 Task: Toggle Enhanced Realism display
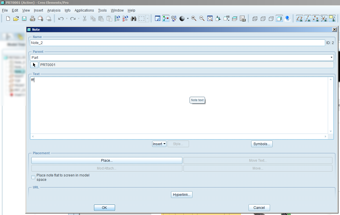287,19
